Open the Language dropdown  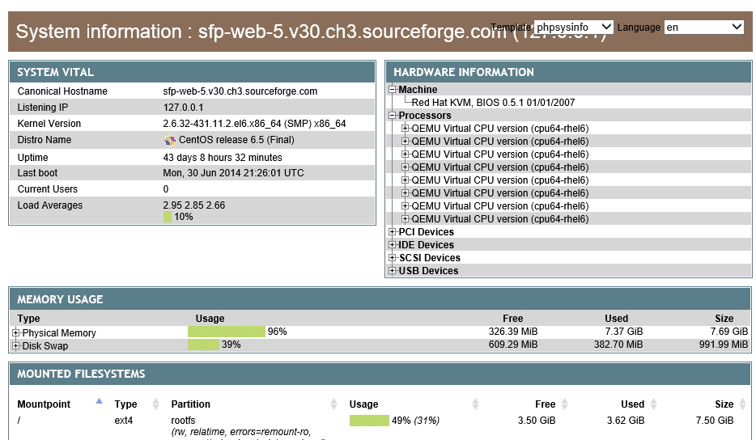click(704, 27)
